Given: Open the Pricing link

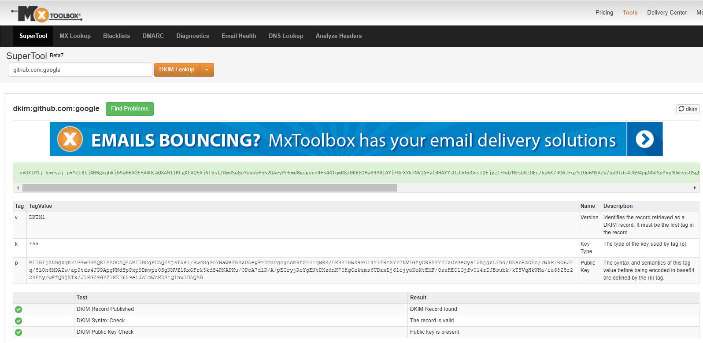Looking at the screenshot, I should pyautogui.click(x=604, y=12).
